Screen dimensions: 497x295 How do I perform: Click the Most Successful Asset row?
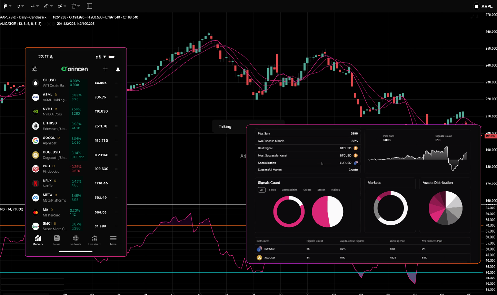pos(308,155)
